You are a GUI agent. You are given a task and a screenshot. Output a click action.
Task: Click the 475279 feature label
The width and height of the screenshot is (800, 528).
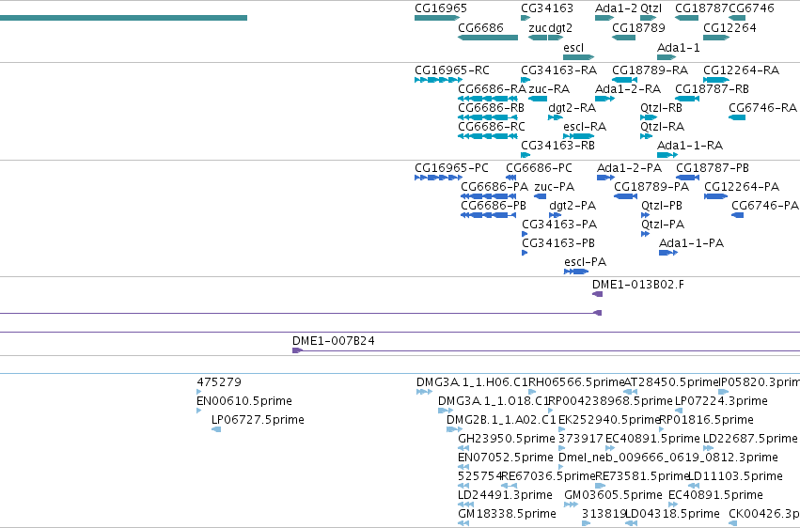pyautogui.click(x=219, y=382)
